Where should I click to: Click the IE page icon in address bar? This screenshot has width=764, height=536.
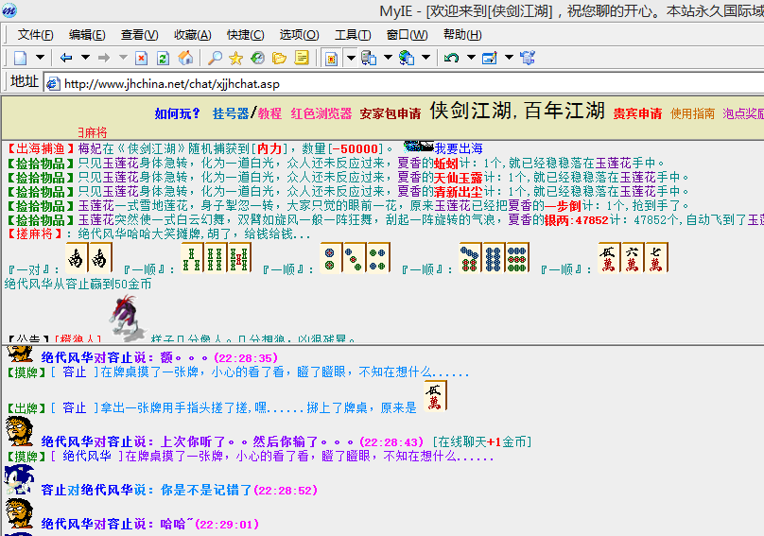pos(53,84)
